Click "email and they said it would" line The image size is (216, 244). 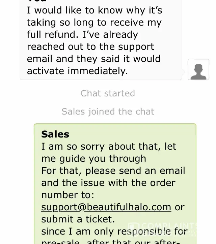pyautogui.click(x=93, y=59)
